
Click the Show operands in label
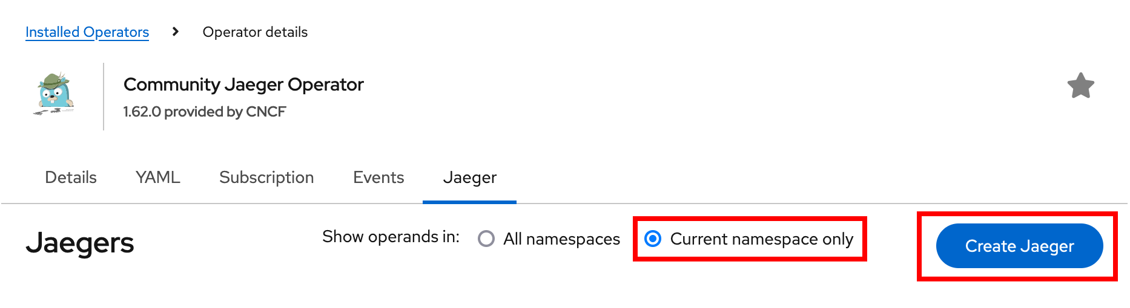point(391,237)
